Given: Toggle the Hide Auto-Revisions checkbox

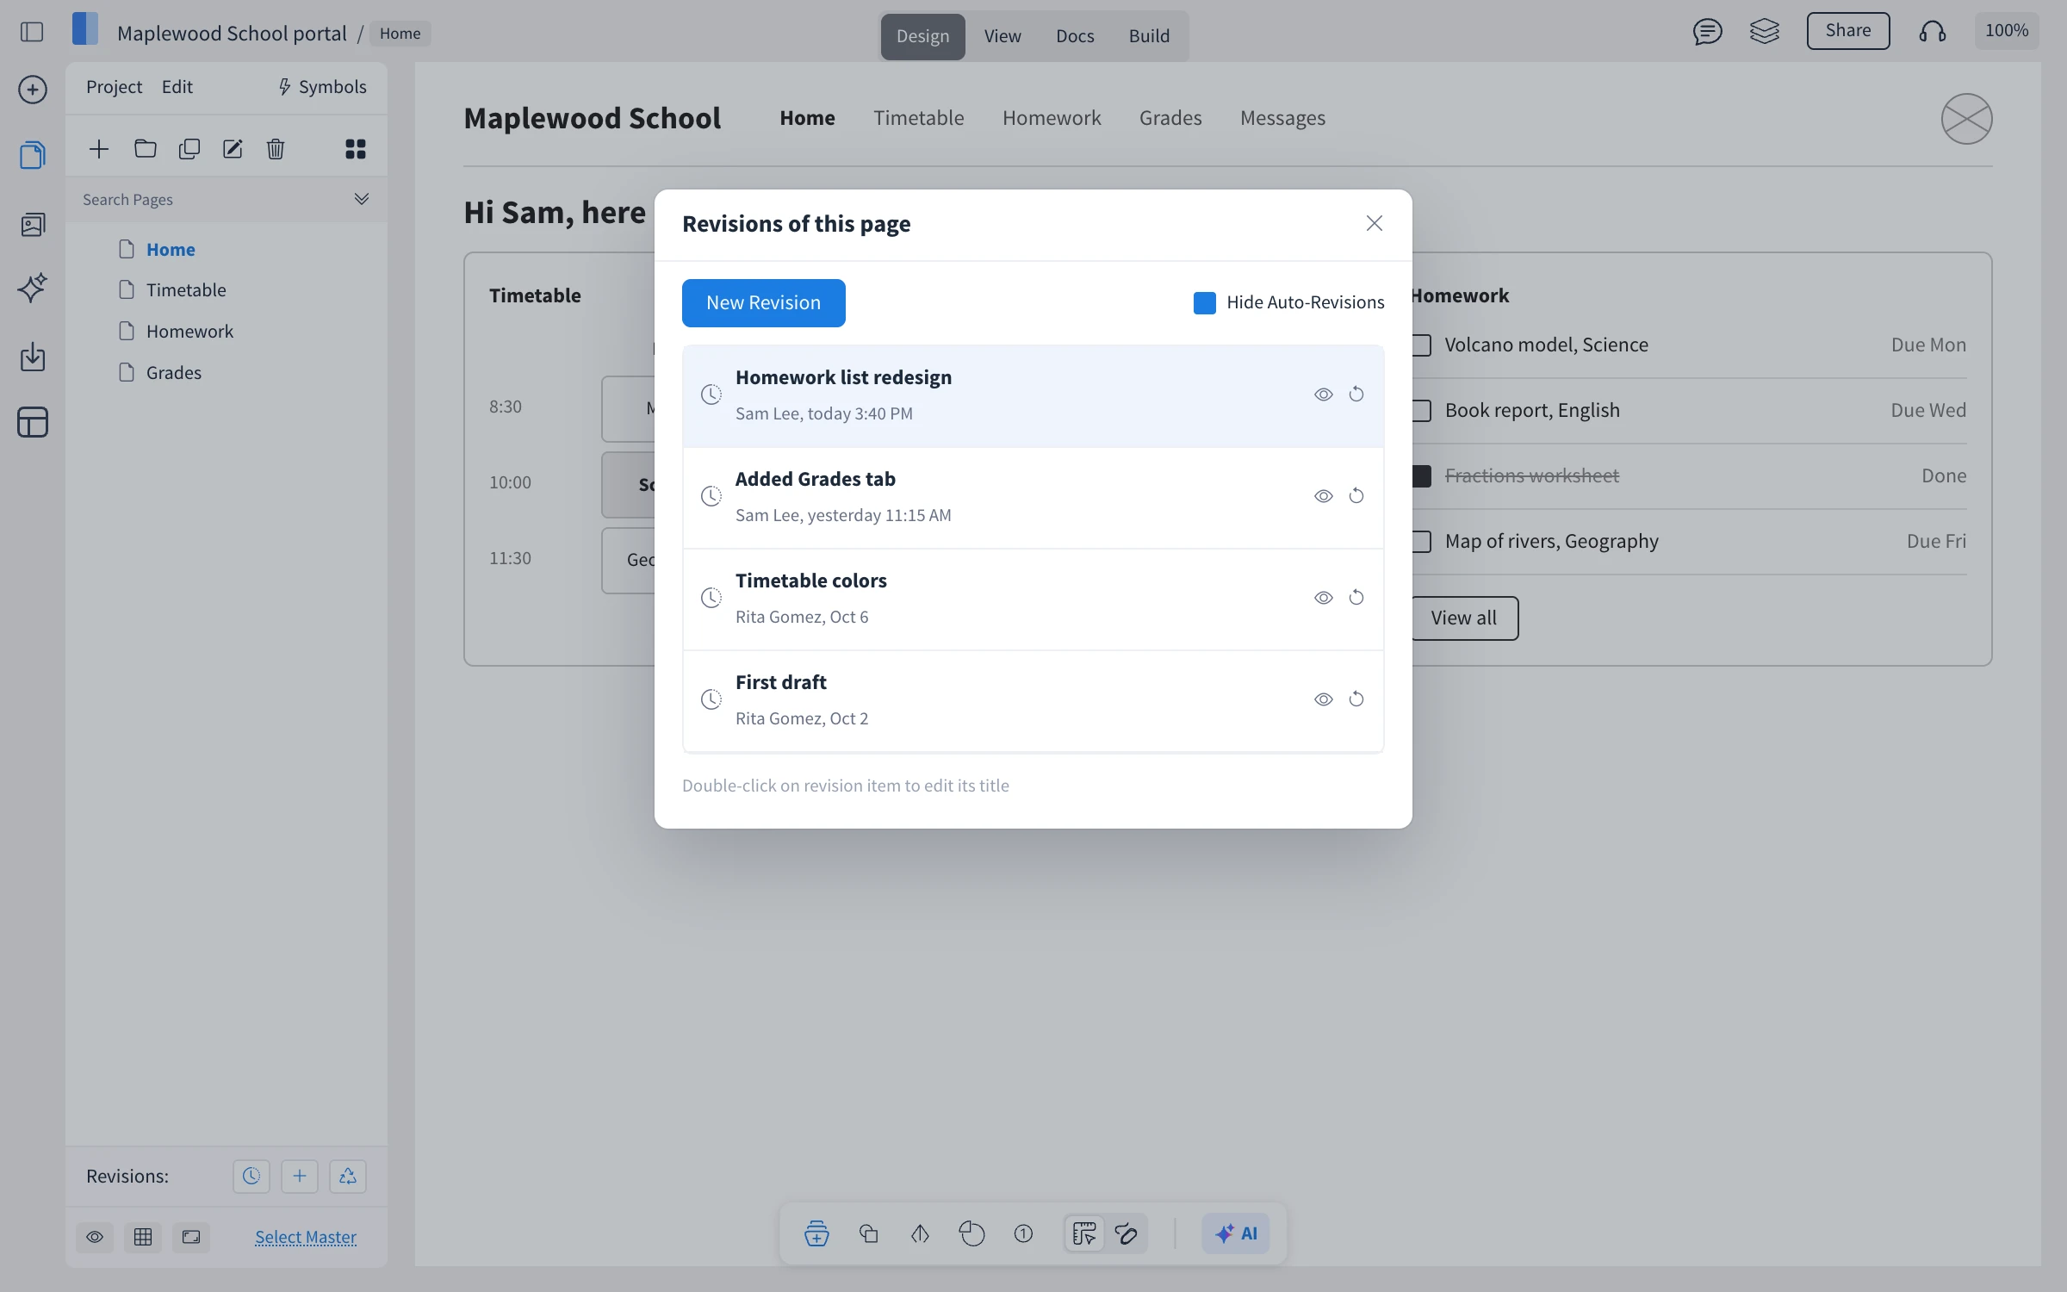Looking at the screenshot, I should coord(1205,303).
